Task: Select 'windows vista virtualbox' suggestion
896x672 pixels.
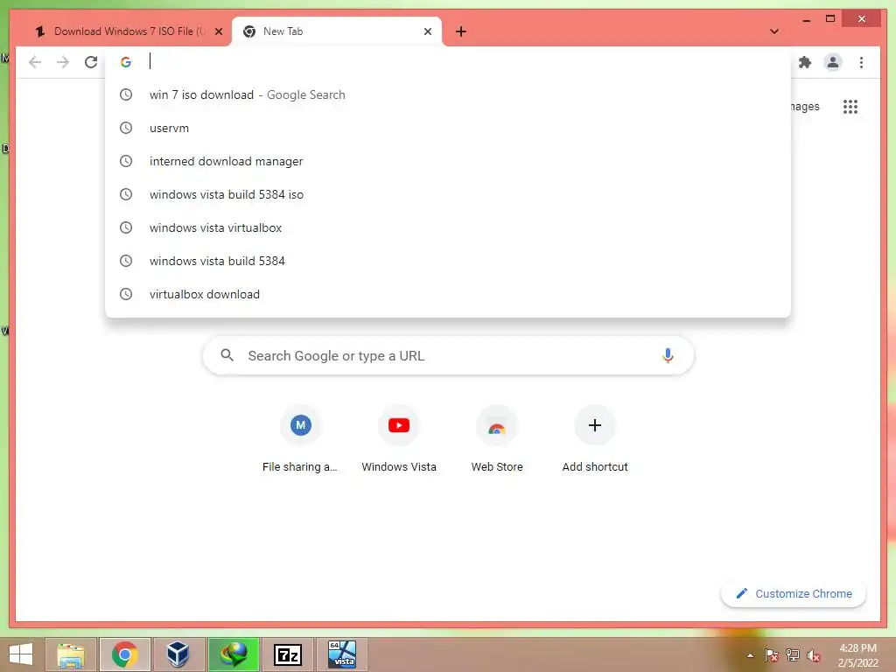Action: (x=448, y=227)
